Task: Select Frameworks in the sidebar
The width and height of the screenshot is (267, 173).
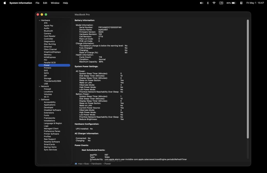Action: (x=50, y=118)
